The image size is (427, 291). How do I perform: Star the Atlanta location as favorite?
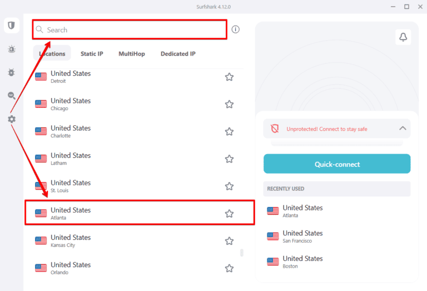[x=229, y=213]
